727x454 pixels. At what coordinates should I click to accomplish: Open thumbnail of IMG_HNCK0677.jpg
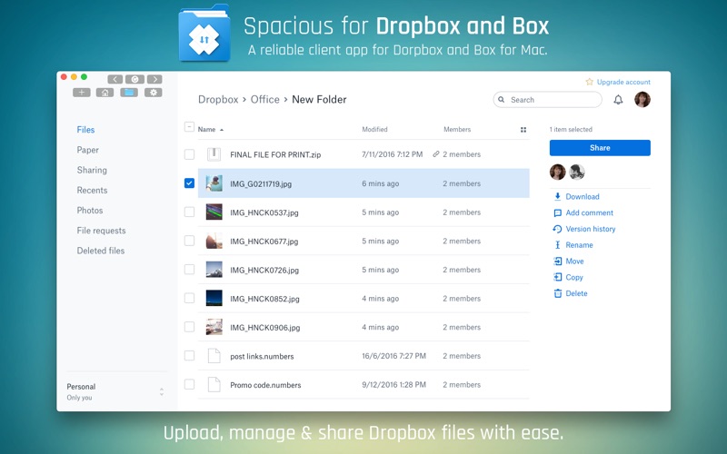(x=214, y=241)
